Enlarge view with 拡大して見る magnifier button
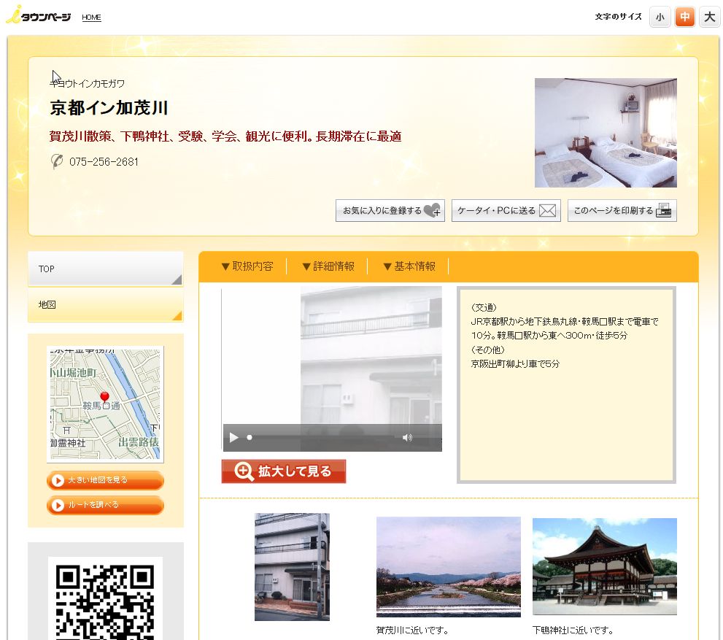 [x=283, y=471]
